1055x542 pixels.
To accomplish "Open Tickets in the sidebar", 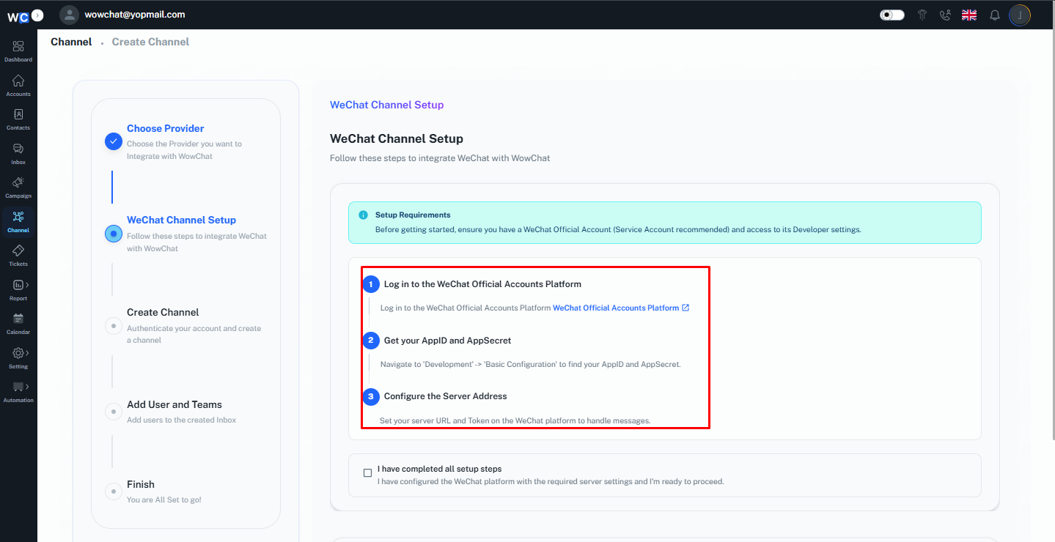I will 18,256.
